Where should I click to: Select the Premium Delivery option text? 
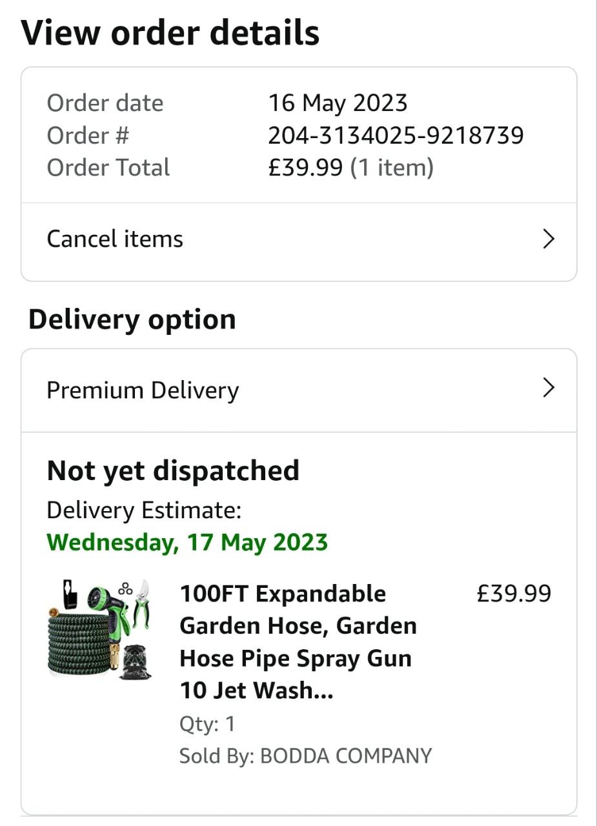coord(143,390)
